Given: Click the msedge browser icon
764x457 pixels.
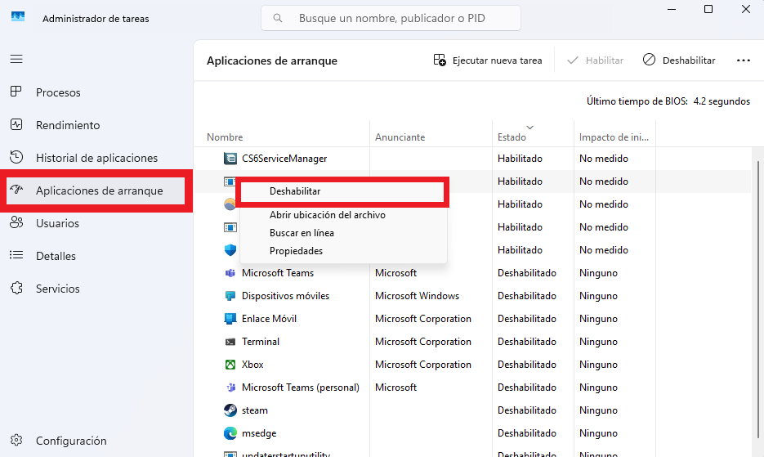Looking at the screenshot, I should [x=230, y=433].
